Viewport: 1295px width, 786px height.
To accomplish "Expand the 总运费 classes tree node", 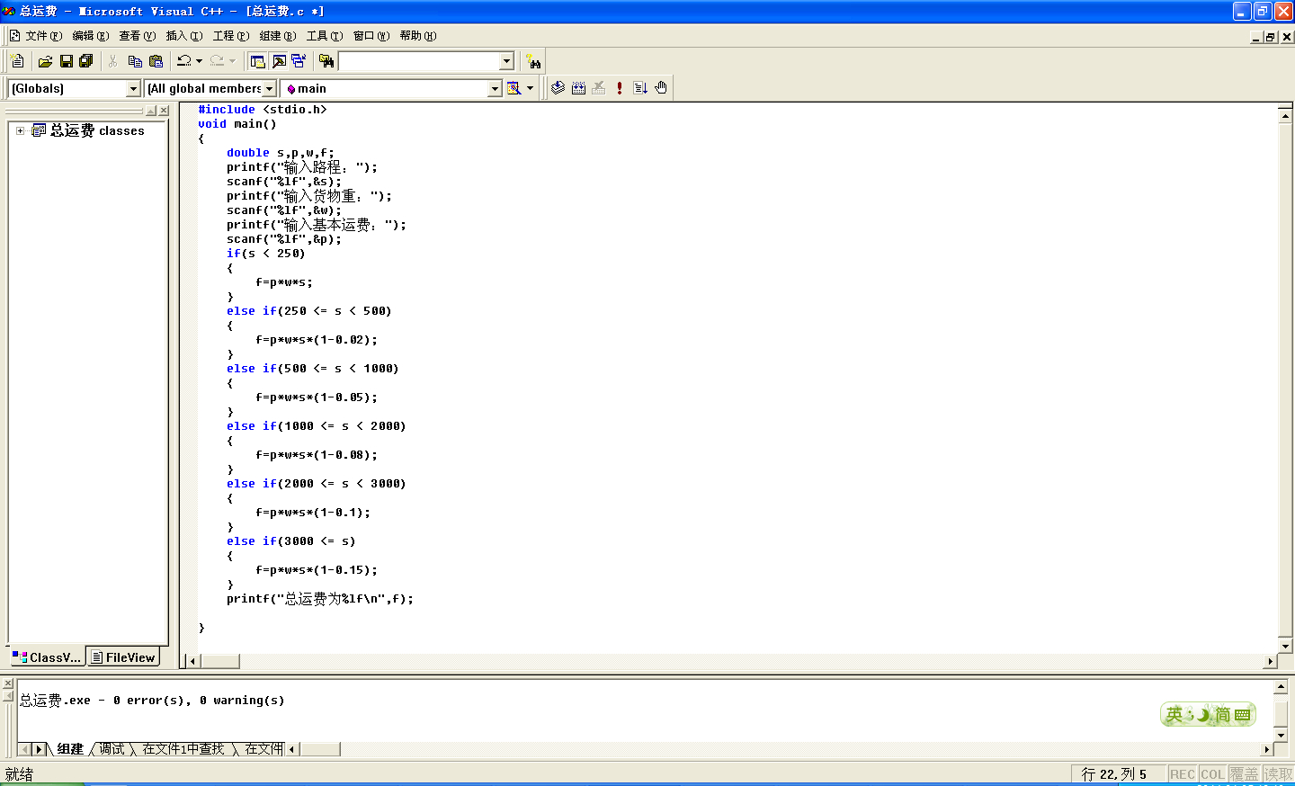I will click(20, 130).
